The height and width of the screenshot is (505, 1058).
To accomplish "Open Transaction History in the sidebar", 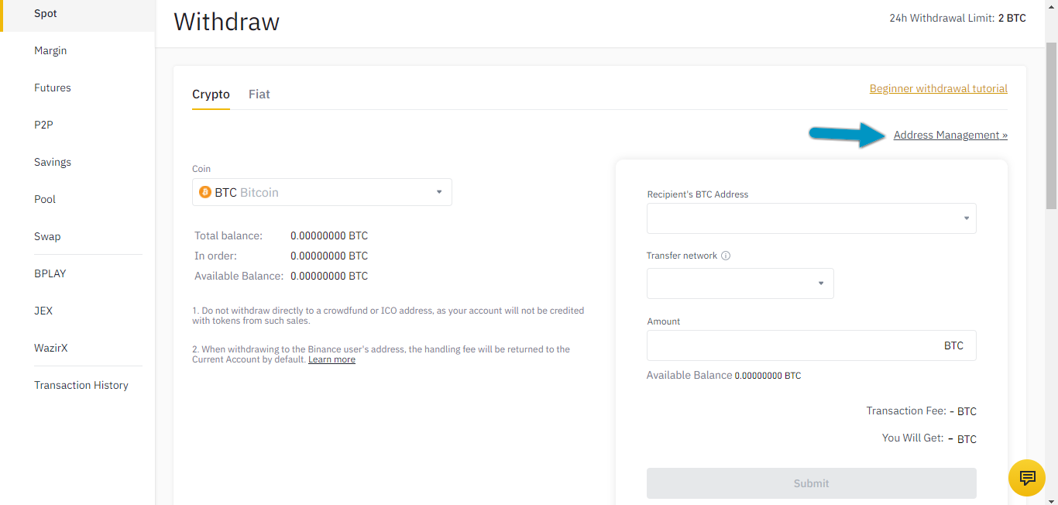I will (x=81, y=385).
